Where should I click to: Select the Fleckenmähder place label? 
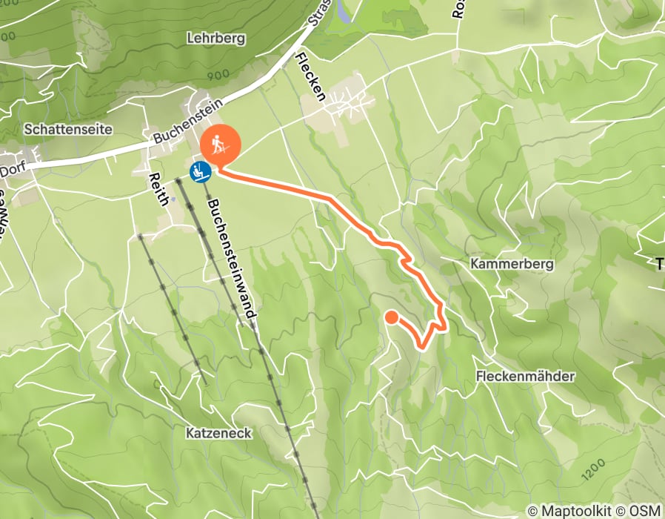(525, 377)
